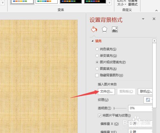Image resolution: width=160 pixels, height=133 pixels.
Task: Click the 偏移量 X (O) input field
Action: [140, 124]
